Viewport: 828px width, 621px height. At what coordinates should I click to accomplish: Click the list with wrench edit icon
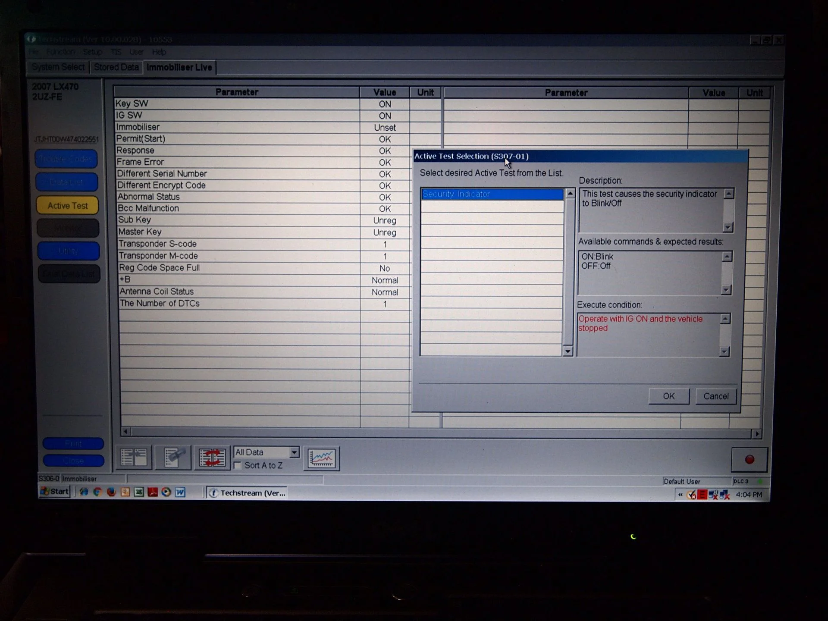173,458
